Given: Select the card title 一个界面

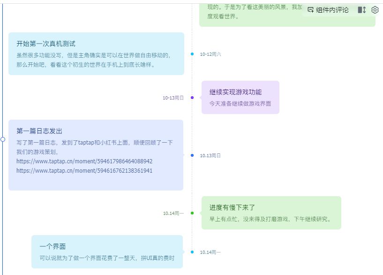Looking at the screenshot, I should point(53,246).
